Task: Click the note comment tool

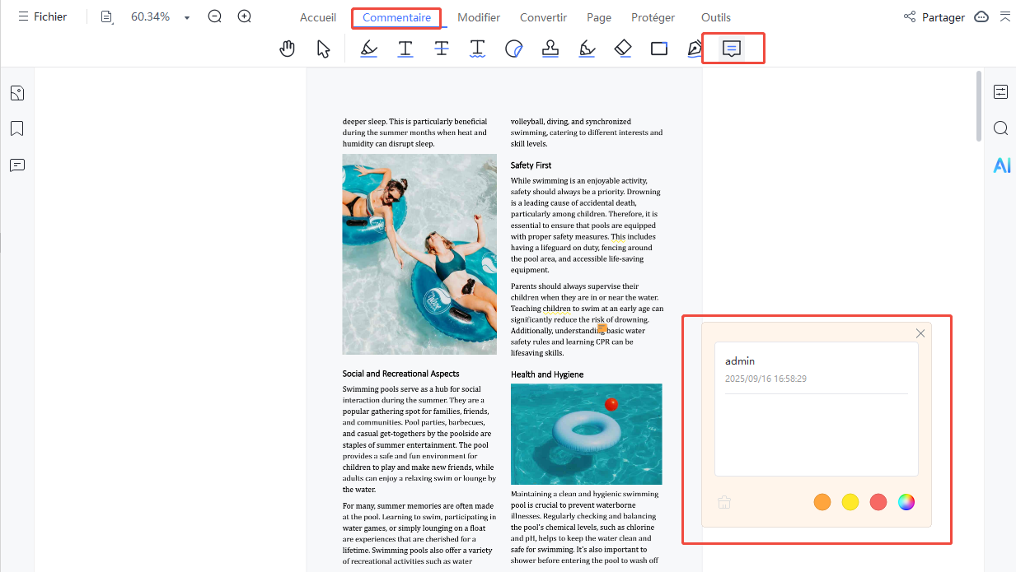Action: pyautogui.click(x=731, y=49)
